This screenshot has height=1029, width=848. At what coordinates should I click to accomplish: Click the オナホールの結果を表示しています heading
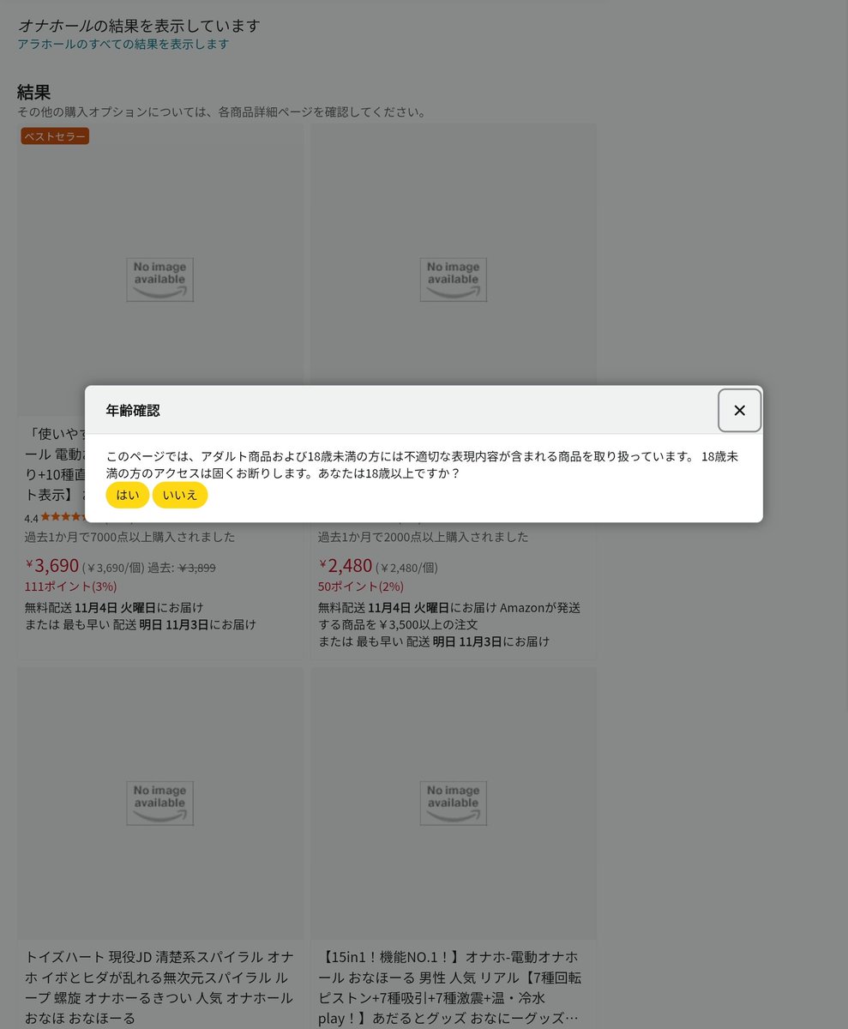coord(140,26)
